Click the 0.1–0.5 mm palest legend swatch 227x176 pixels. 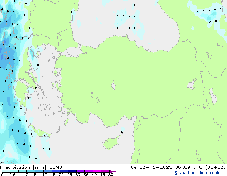(x=6, y=171)
